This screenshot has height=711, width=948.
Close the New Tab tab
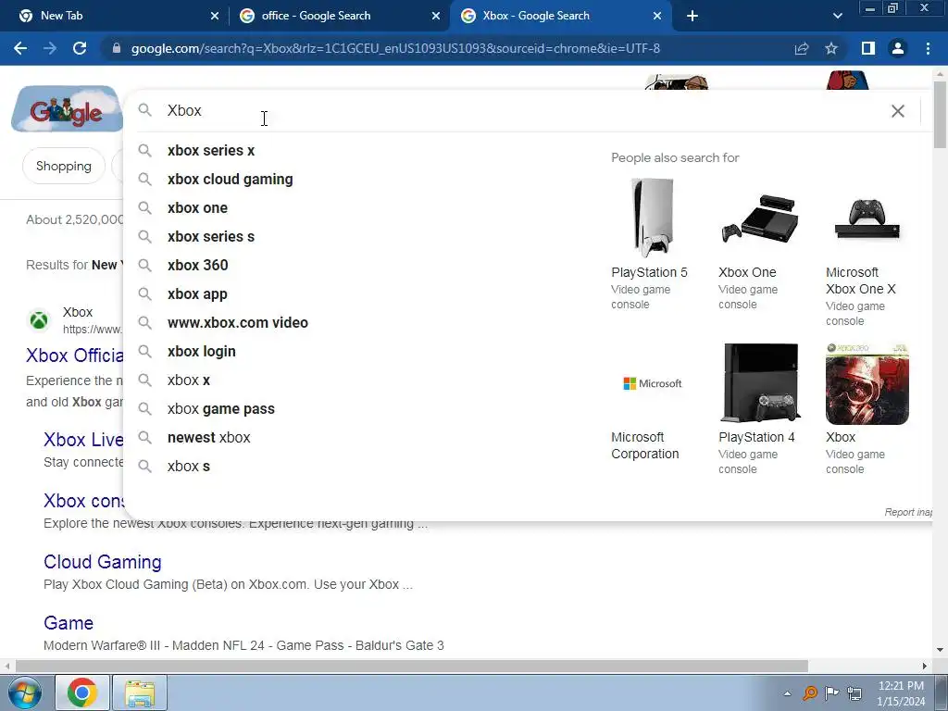[215, 16]
